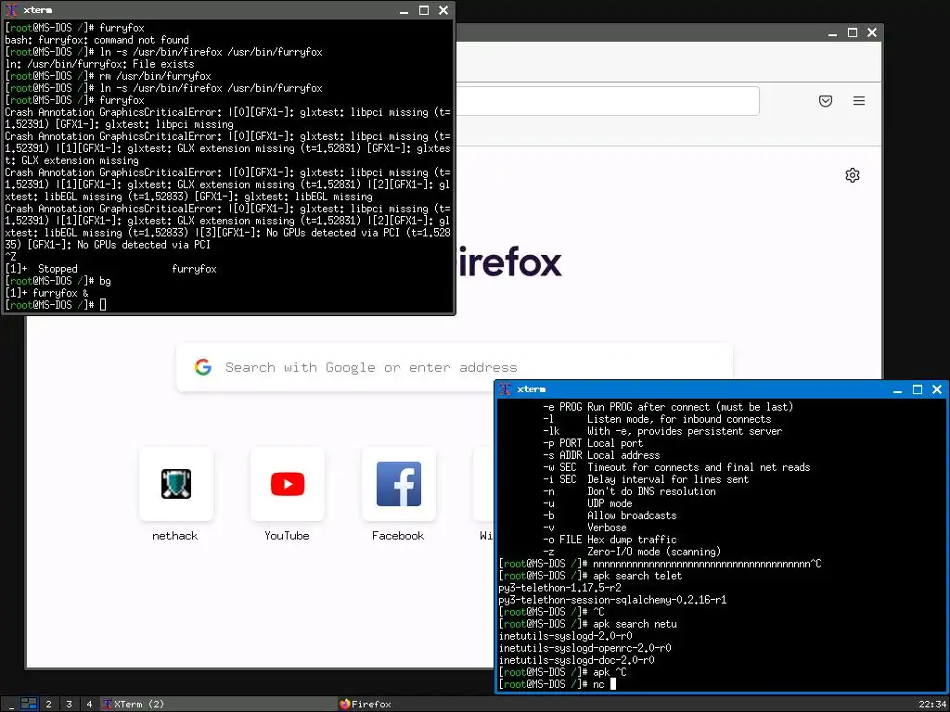950x712 pixels.
Task: Click 'inetutils-syslogd-openrc-2.0-r0' line
Action: click(584, 648)
